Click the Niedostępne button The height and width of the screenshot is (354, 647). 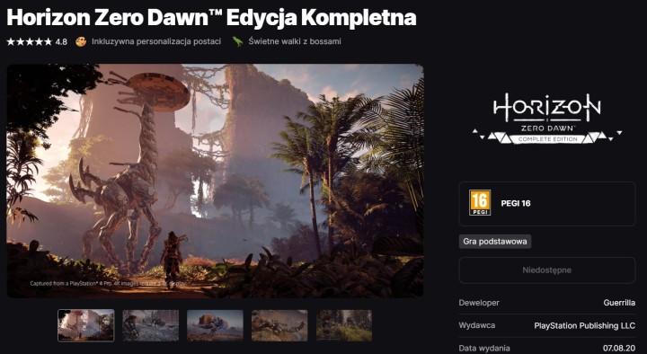(x=546, y=270)
